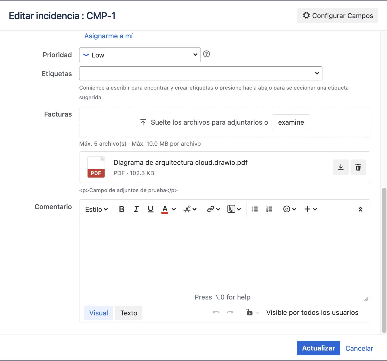Click the Actualizar button

click(319, 348)
